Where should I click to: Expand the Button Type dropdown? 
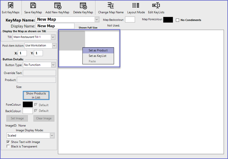(53, 65)
